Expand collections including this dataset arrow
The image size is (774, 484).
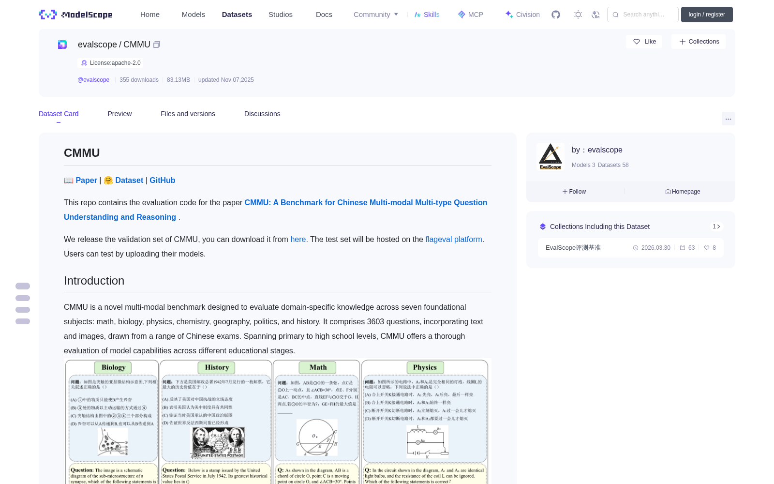coord(716,227)
